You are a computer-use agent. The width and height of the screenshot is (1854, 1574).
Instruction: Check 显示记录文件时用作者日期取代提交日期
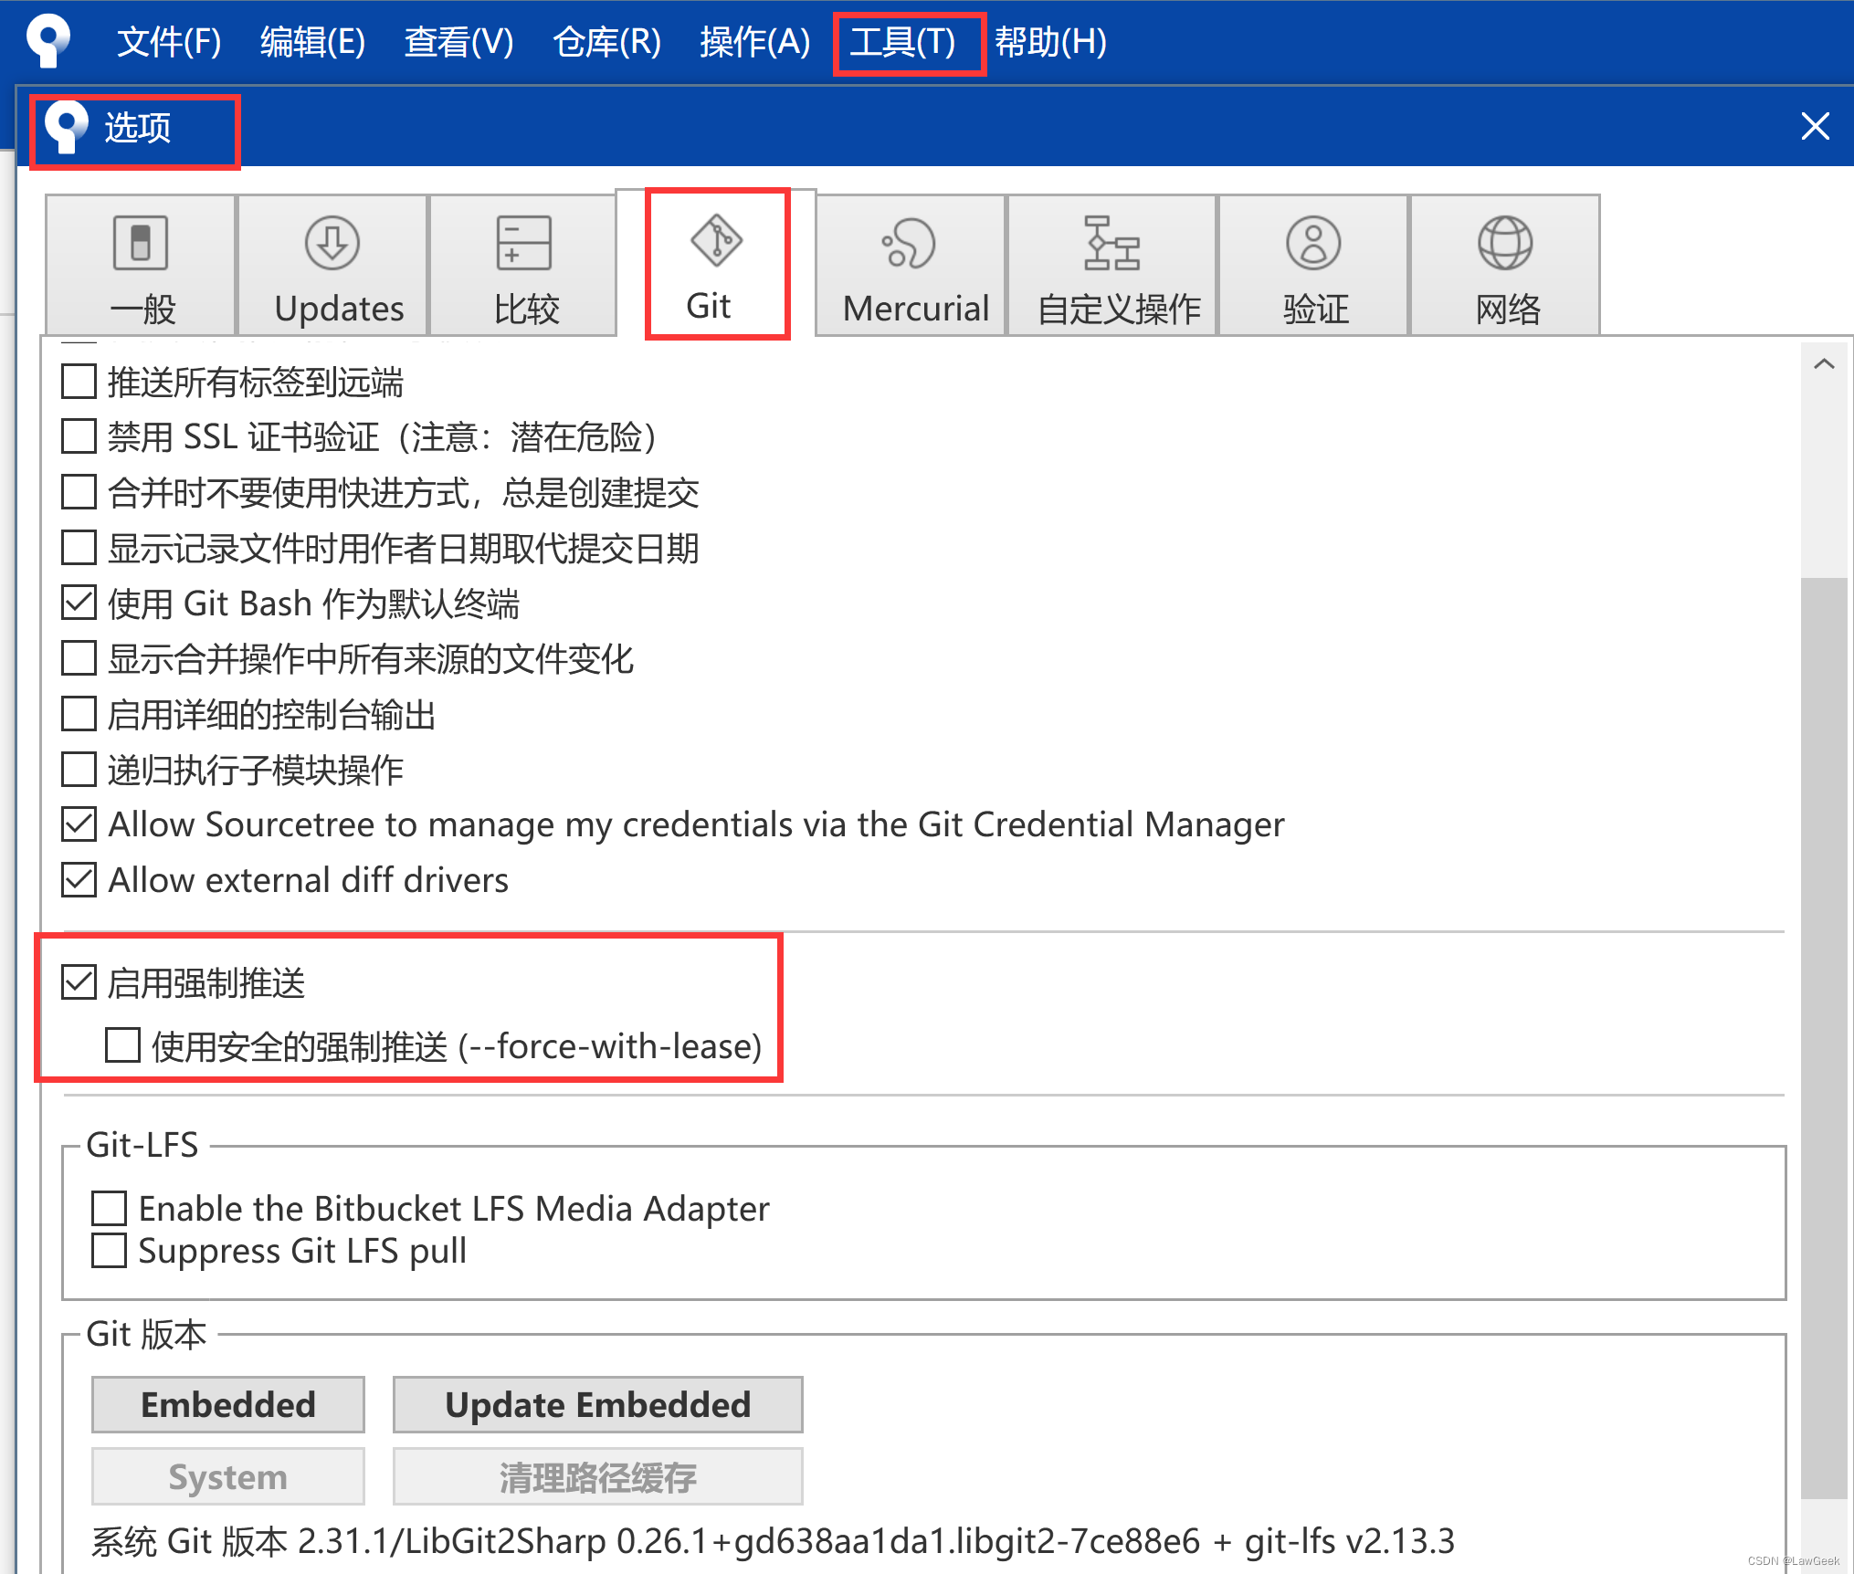coord(79,548)
